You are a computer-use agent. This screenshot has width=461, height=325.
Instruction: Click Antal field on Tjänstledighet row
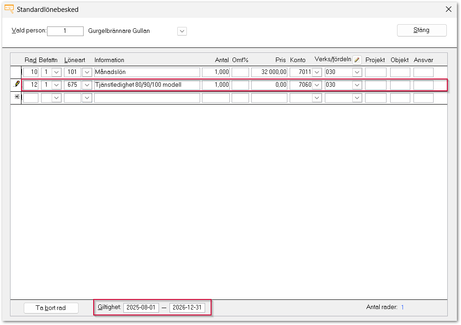[x=216, y=85]
